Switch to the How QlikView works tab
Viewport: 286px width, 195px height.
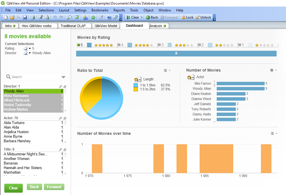[x=36, y=26]
